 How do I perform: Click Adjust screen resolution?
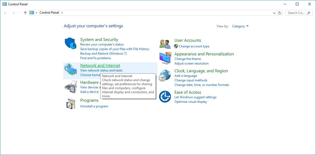pyautogui.click(x=191, y=63)
